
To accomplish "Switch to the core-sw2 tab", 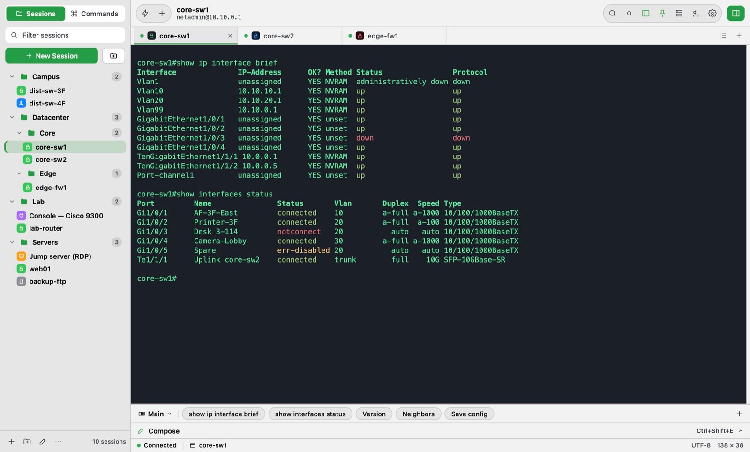I will pyautogui.click(x=290, y=36).
